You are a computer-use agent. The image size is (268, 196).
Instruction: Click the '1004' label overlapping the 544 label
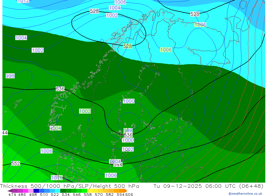click(115, 161)
